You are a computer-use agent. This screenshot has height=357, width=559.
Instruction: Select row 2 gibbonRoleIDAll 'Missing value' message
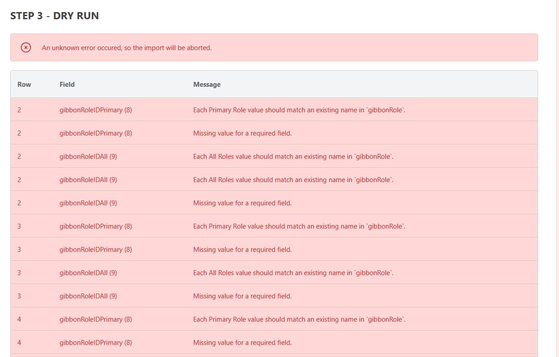(242, 203)
